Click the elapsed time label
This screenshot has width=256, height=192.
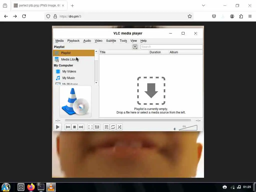click(x=58, y=121)
